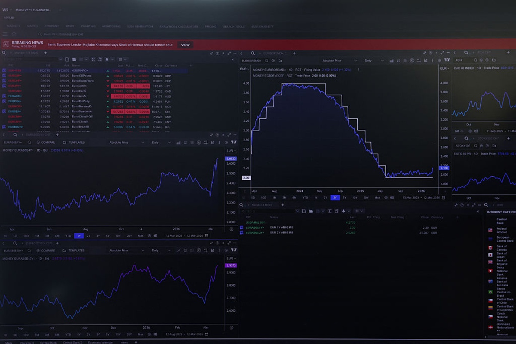Click the VIEW button on breaking news banner
Image resolution: width=516 pixels, height=344 pixels.
[x=185, y=45]
